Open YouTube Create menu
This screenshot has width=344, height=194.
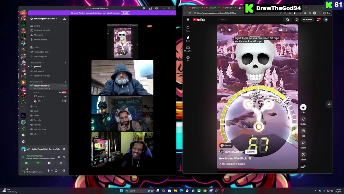pyautogui.click(x=307, y=19)
